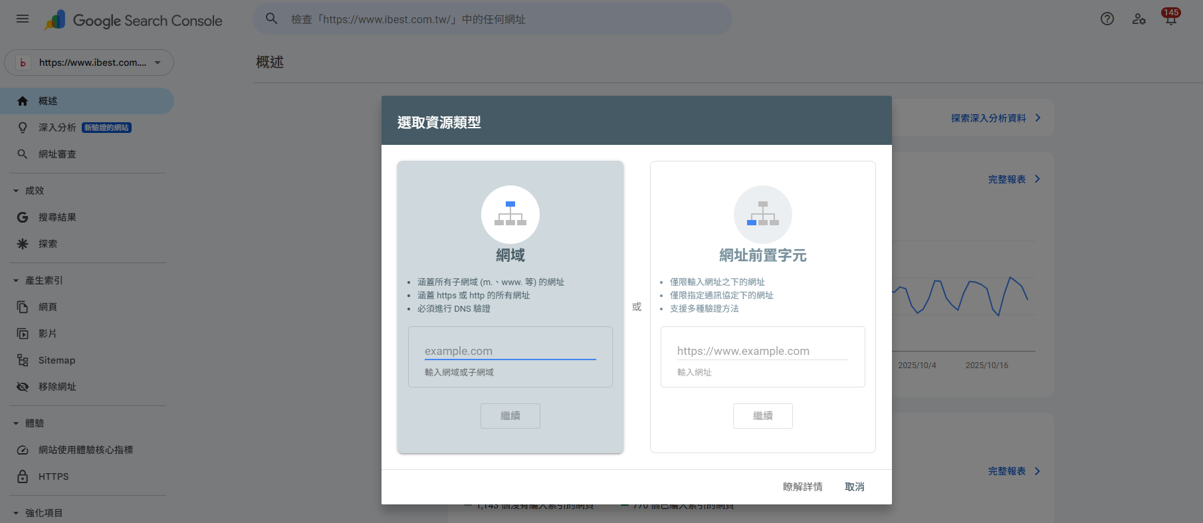Screen dimensions: 1203x523
Task: Click the hamburger main menu icon
Action: pyautogui.click(x=23, y=19)
